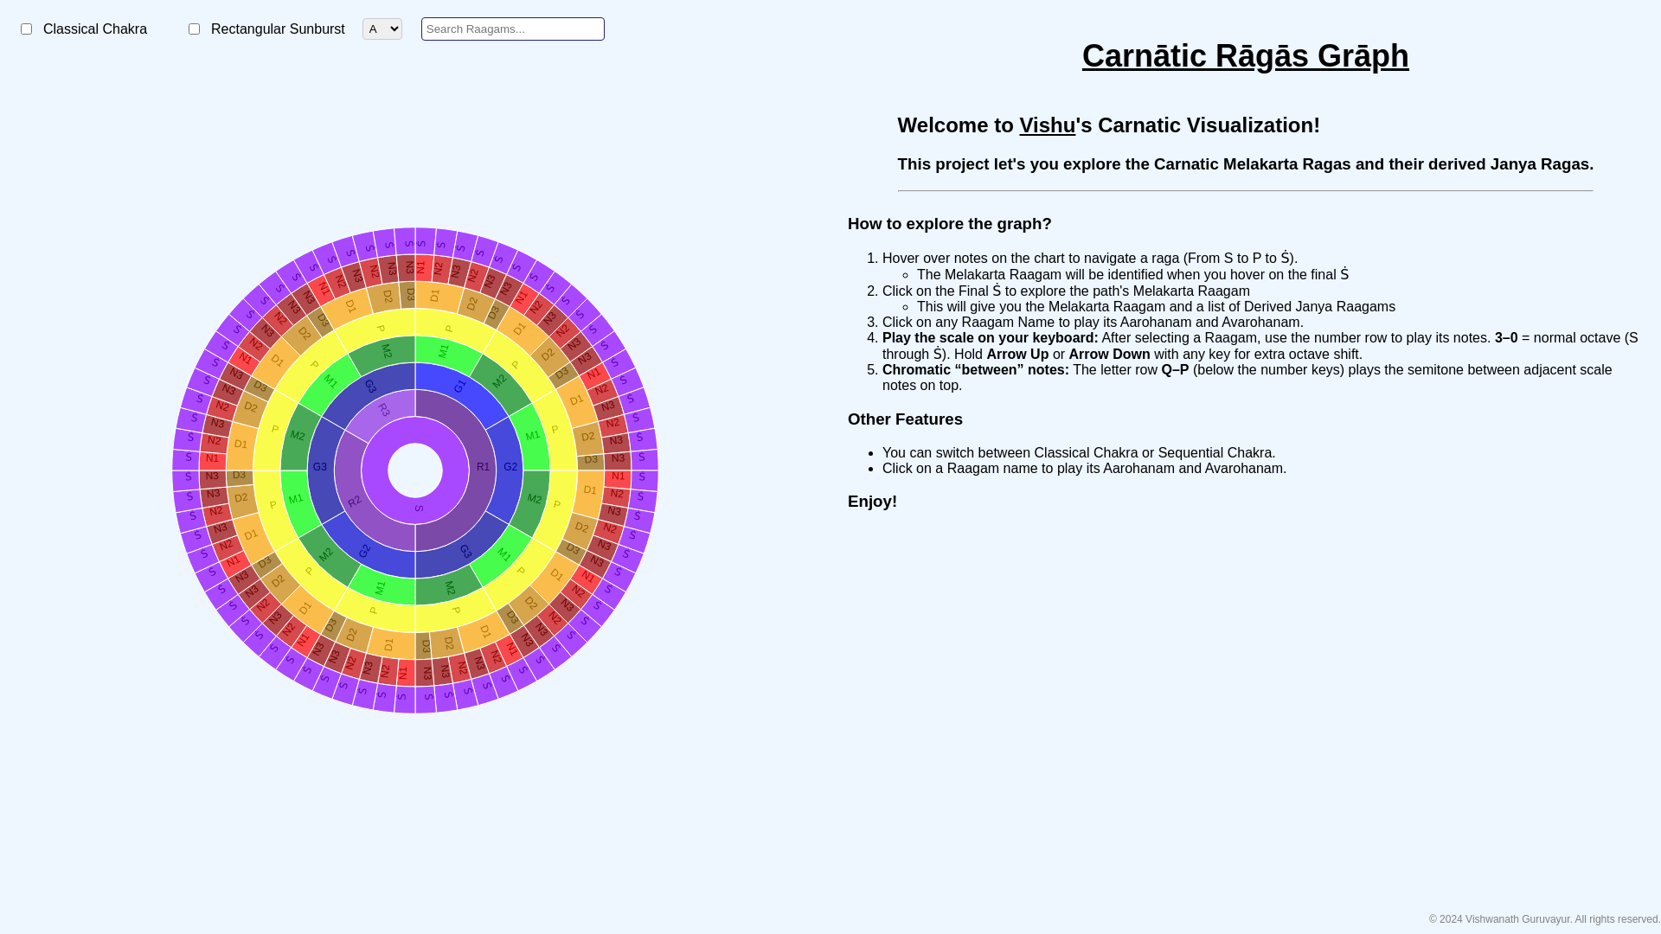Follow the Vishu link in the welcome heading
The image size is (1661, 934).
pos(1047,125)
